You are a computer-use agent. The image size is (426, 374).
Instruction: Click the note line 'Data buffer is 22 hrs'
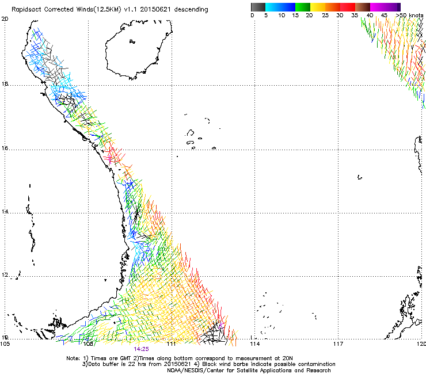208,364
